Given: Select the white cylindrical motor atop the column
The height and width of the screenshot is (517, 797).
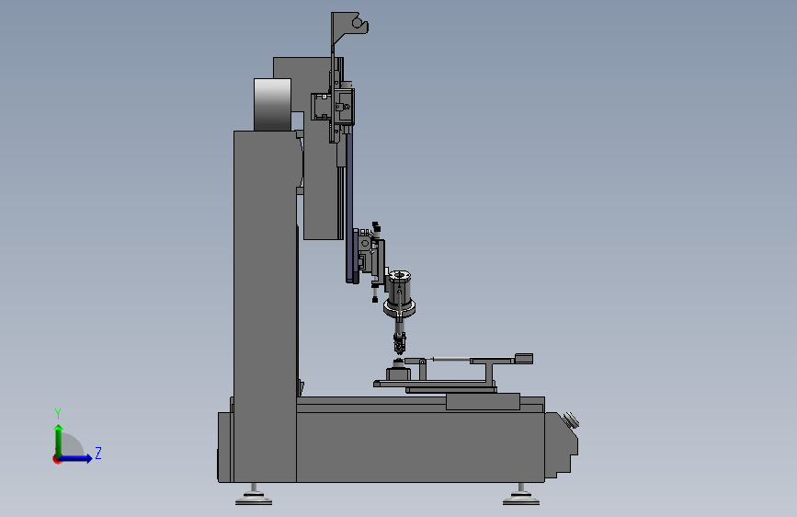Looking at the screenshot, I should tap(272, 104).
